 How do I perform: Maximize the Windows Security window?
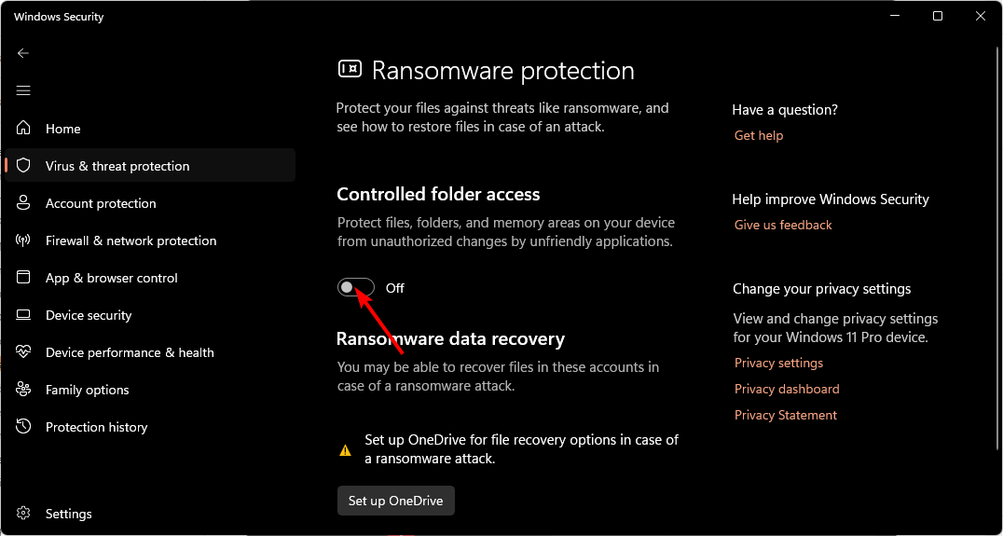937,17
